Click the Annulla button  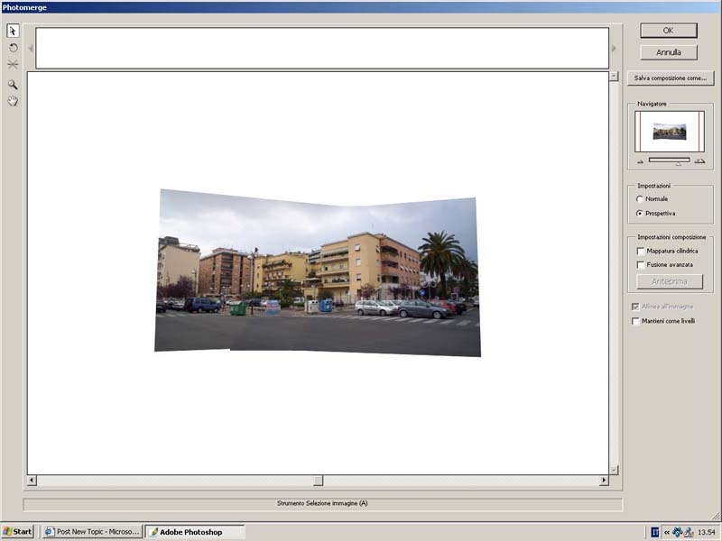[669, 52]
